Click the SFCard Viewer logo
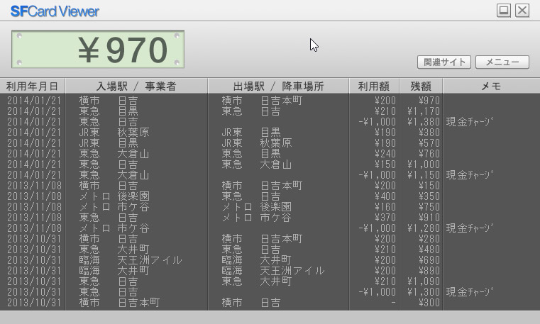Viewport: 540px width, 324px height. click(55, 11)
